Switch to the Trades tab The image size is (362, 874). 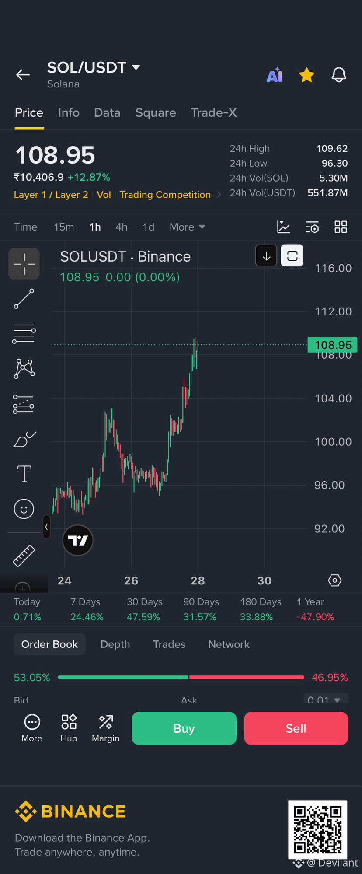tap(169, 644)
